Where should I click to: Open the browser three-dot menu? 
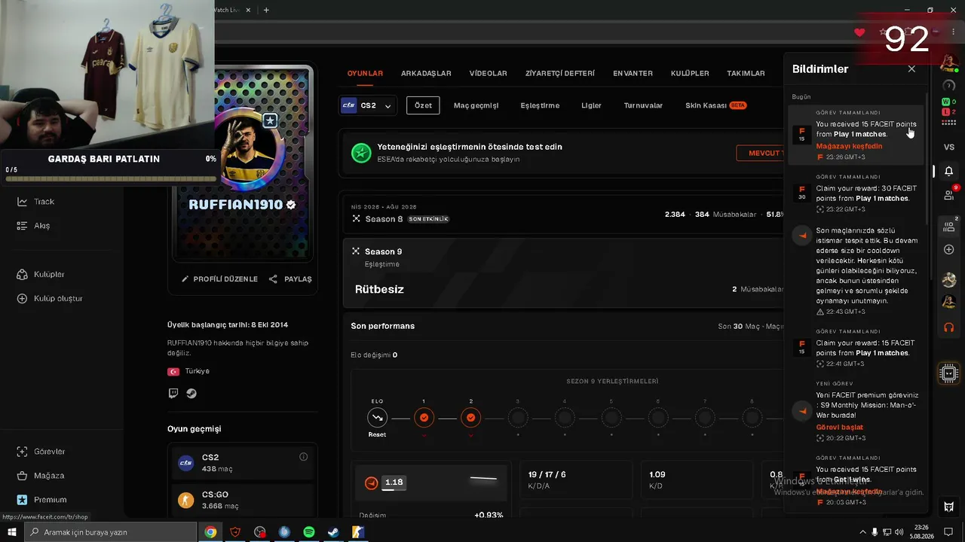(x=954, y=32)
